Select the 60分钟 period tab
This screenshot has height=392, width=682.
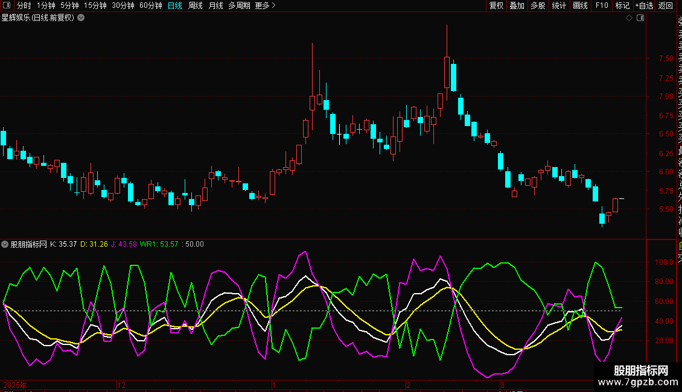[x=150, y=5]
